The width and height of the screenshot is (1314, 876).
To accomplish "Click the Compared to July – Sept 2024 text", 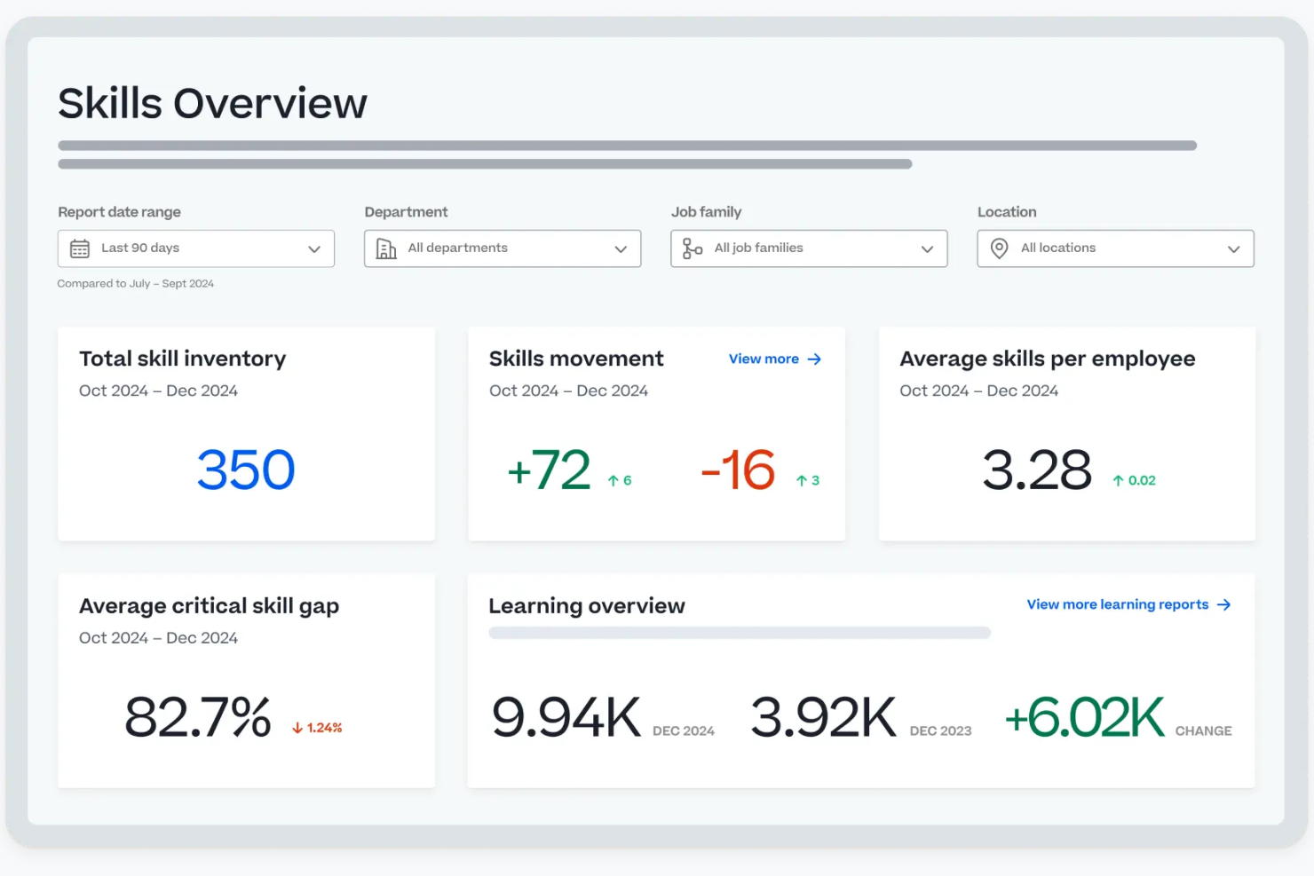I will (136, 283).
